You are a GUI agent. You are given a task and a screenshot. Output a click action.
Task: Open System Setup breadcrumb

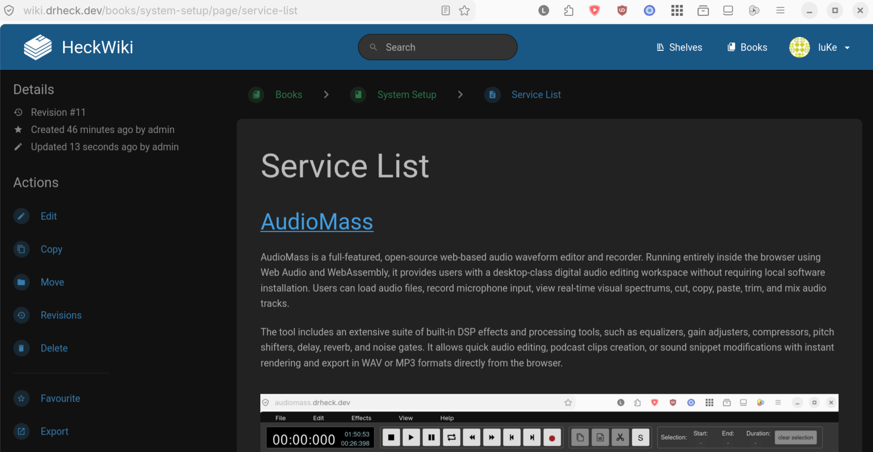tap(393, 95)
